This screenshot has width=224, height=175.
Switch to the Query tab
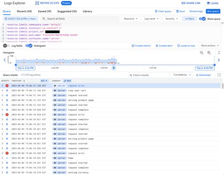(x=7, y=11)
